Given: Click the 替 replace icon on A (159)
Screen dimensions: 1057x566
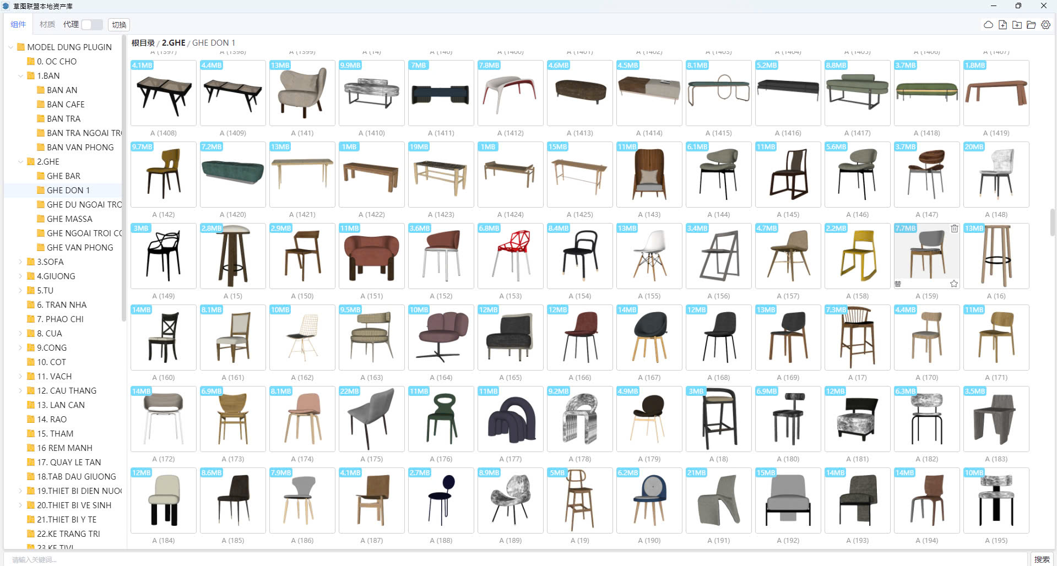Looking at the screenshot, I should (898, 284).
